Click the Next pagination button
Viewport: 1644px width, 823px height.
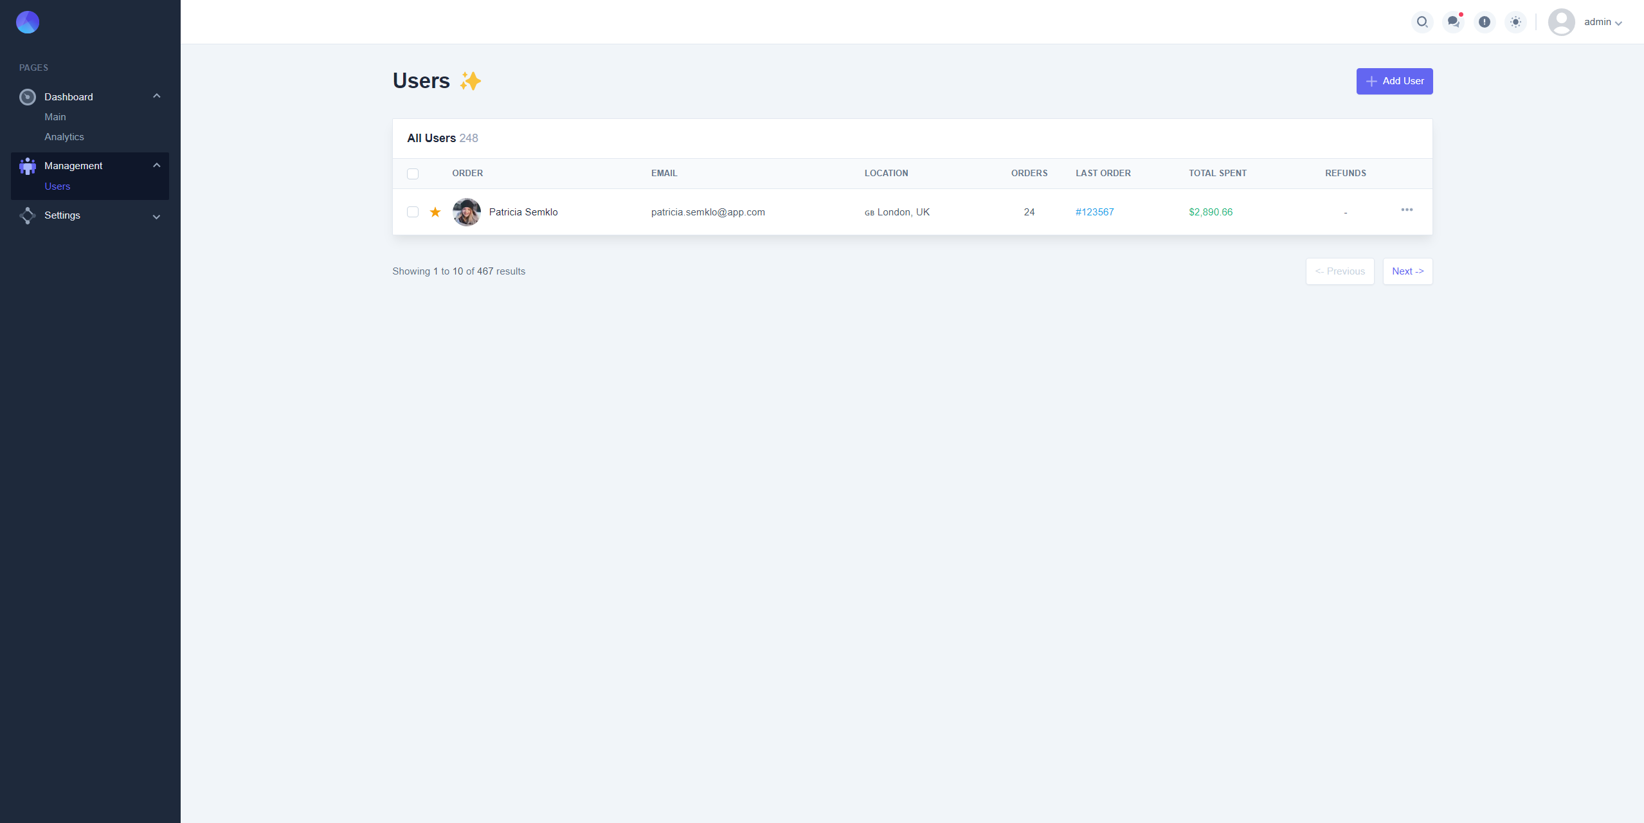1407,271
